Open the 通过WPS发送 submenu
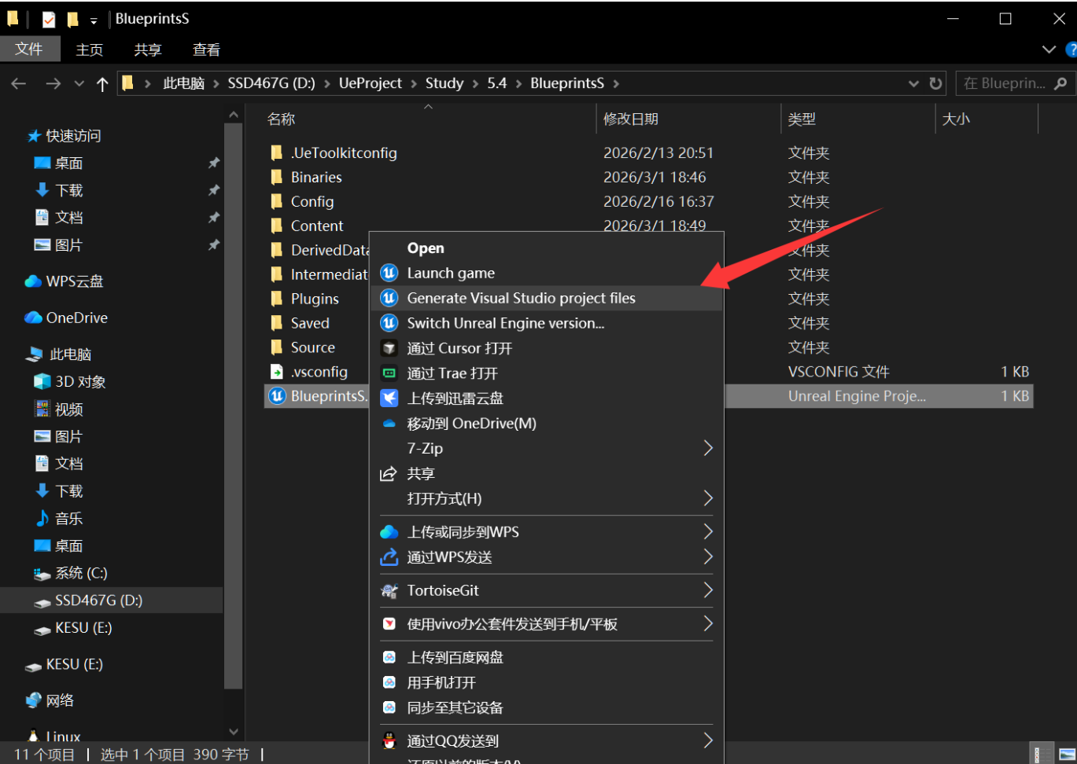This screenshot has width=1077, height=764. tap(547, 557)
